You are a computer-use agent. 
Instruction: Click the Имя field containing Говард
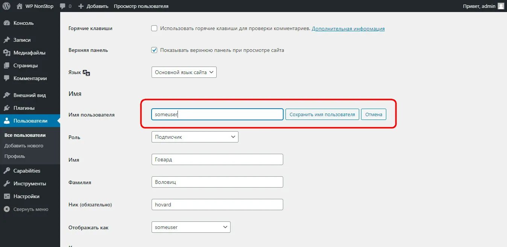pyautogui.click(x=217, y=159)
